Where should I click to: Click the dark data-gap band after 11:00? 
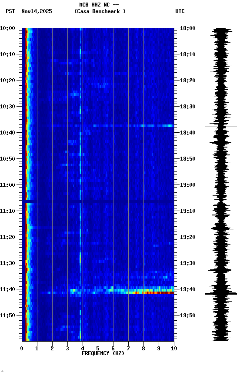[x=98, y=201]
